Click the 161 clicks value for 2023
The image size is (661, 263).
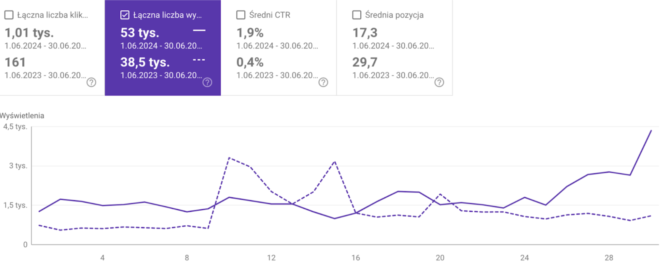15,62
